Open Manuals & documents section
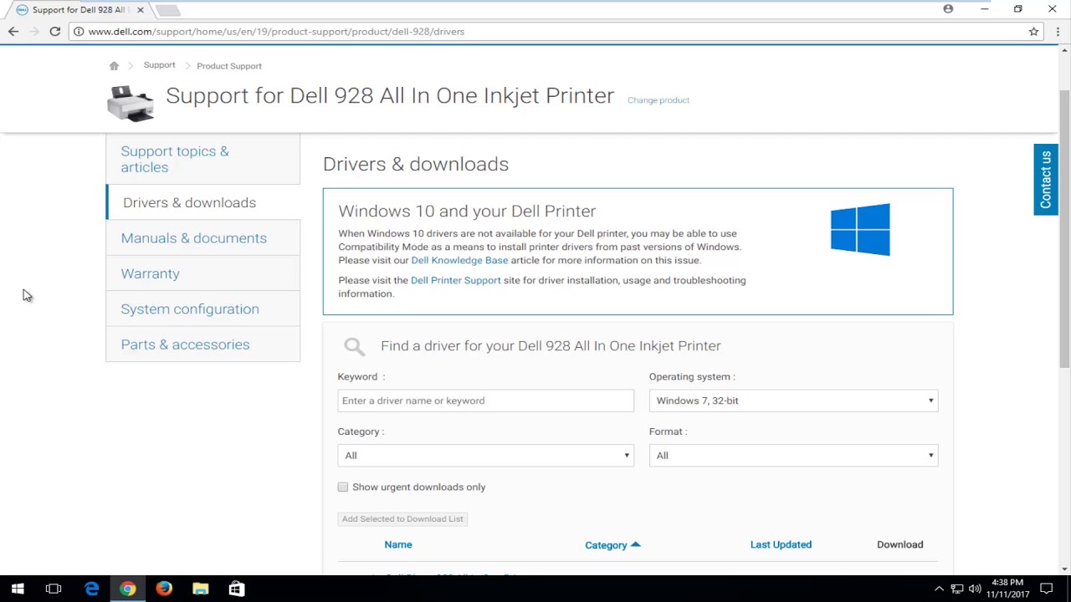Screen dimensions: 1071x602 202,238
